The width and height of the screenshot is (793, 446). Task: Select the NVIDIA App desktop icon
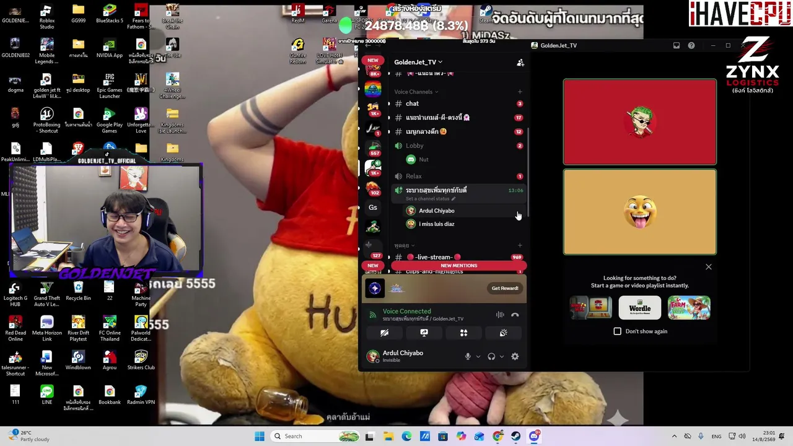(110, 48)
